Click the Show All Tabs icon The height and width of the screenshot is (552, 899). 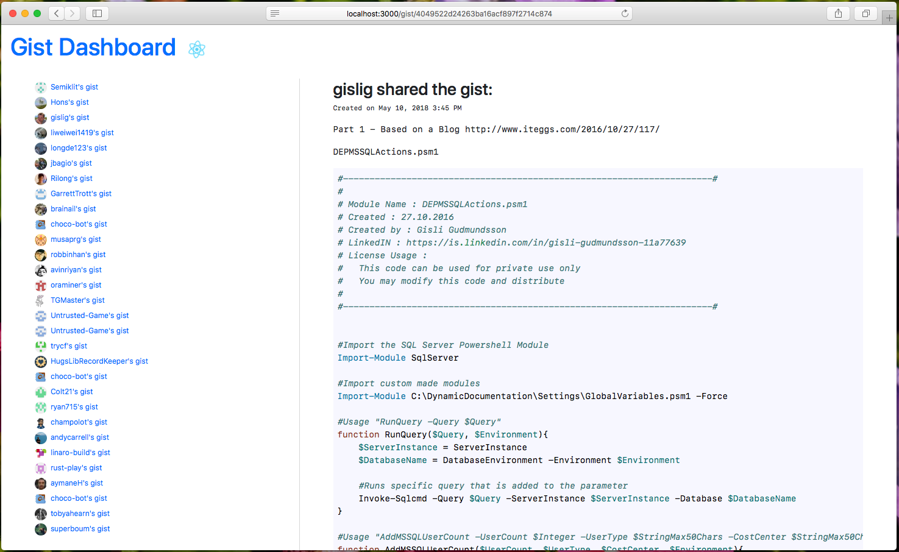pyautogui.click(x=865, y=13)
